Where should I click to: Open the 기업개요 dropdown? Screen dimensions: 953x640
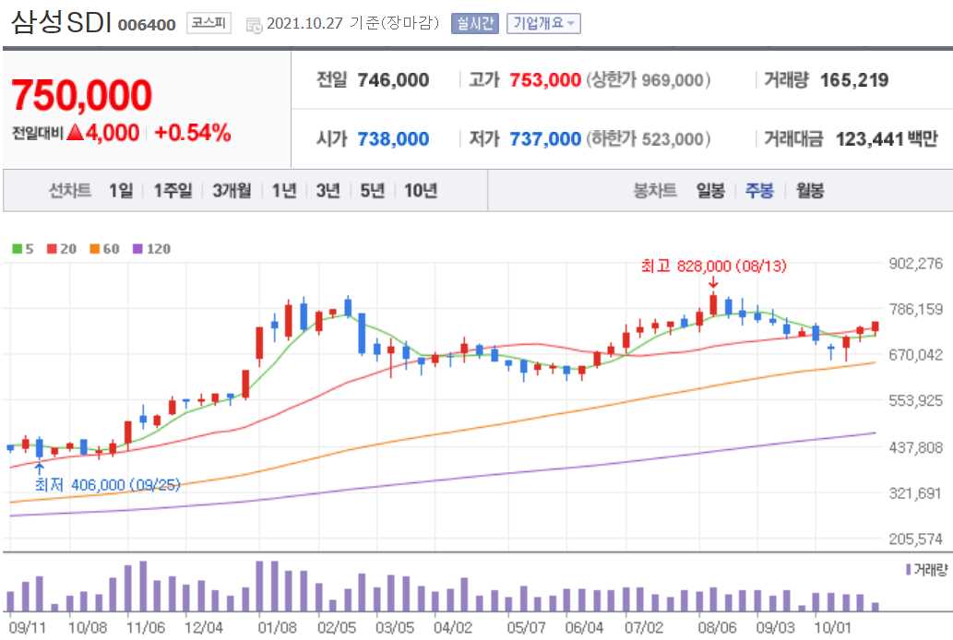543,24
